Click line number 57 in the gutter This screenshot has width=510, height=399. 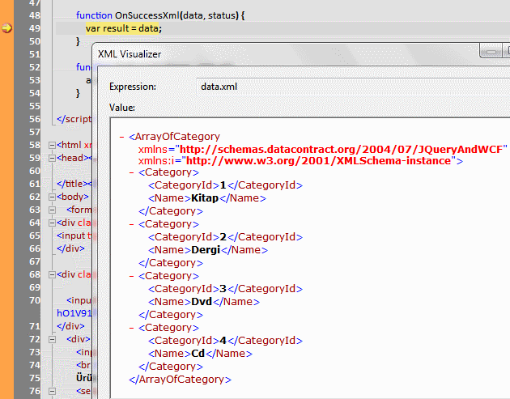click(x=35, y=133)
